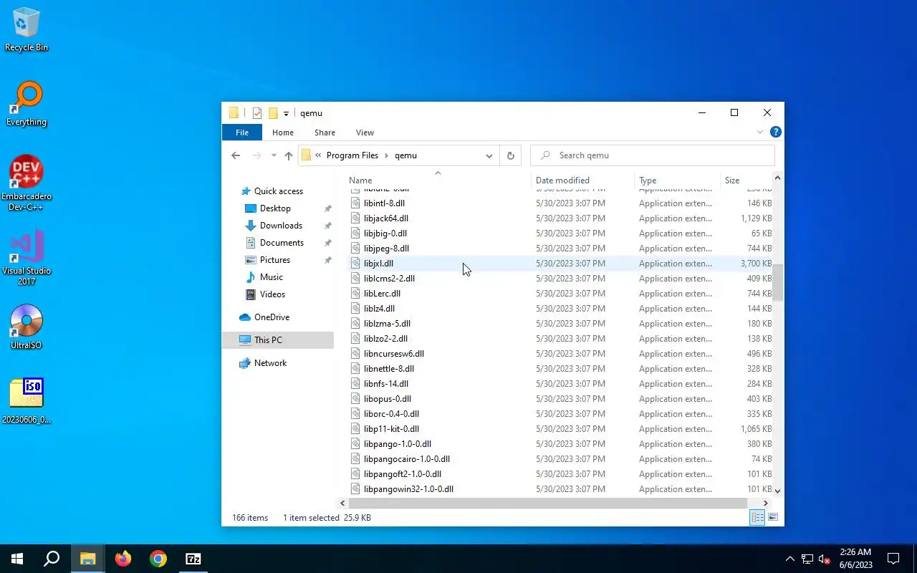Expand the Customize Quick Access Toolbar dropdown

point(286,114)
